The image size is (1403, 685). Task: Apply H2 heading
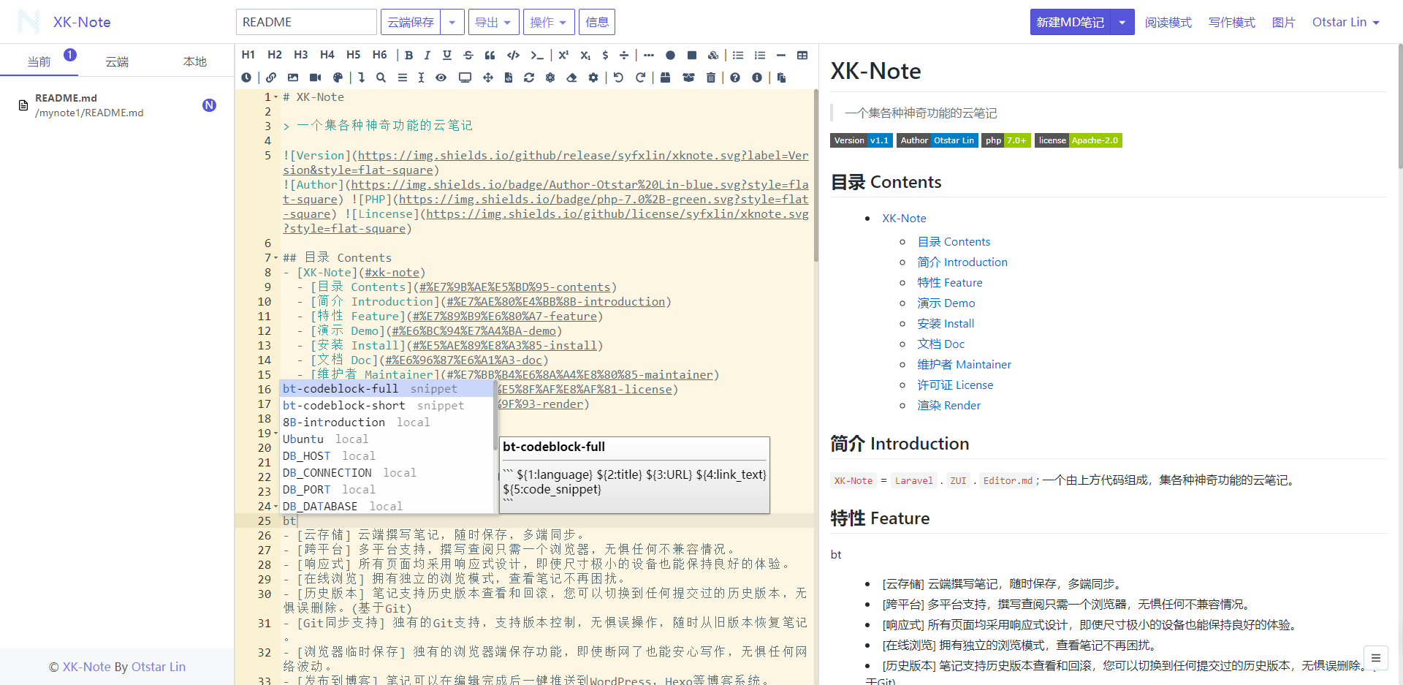(275, 55)
